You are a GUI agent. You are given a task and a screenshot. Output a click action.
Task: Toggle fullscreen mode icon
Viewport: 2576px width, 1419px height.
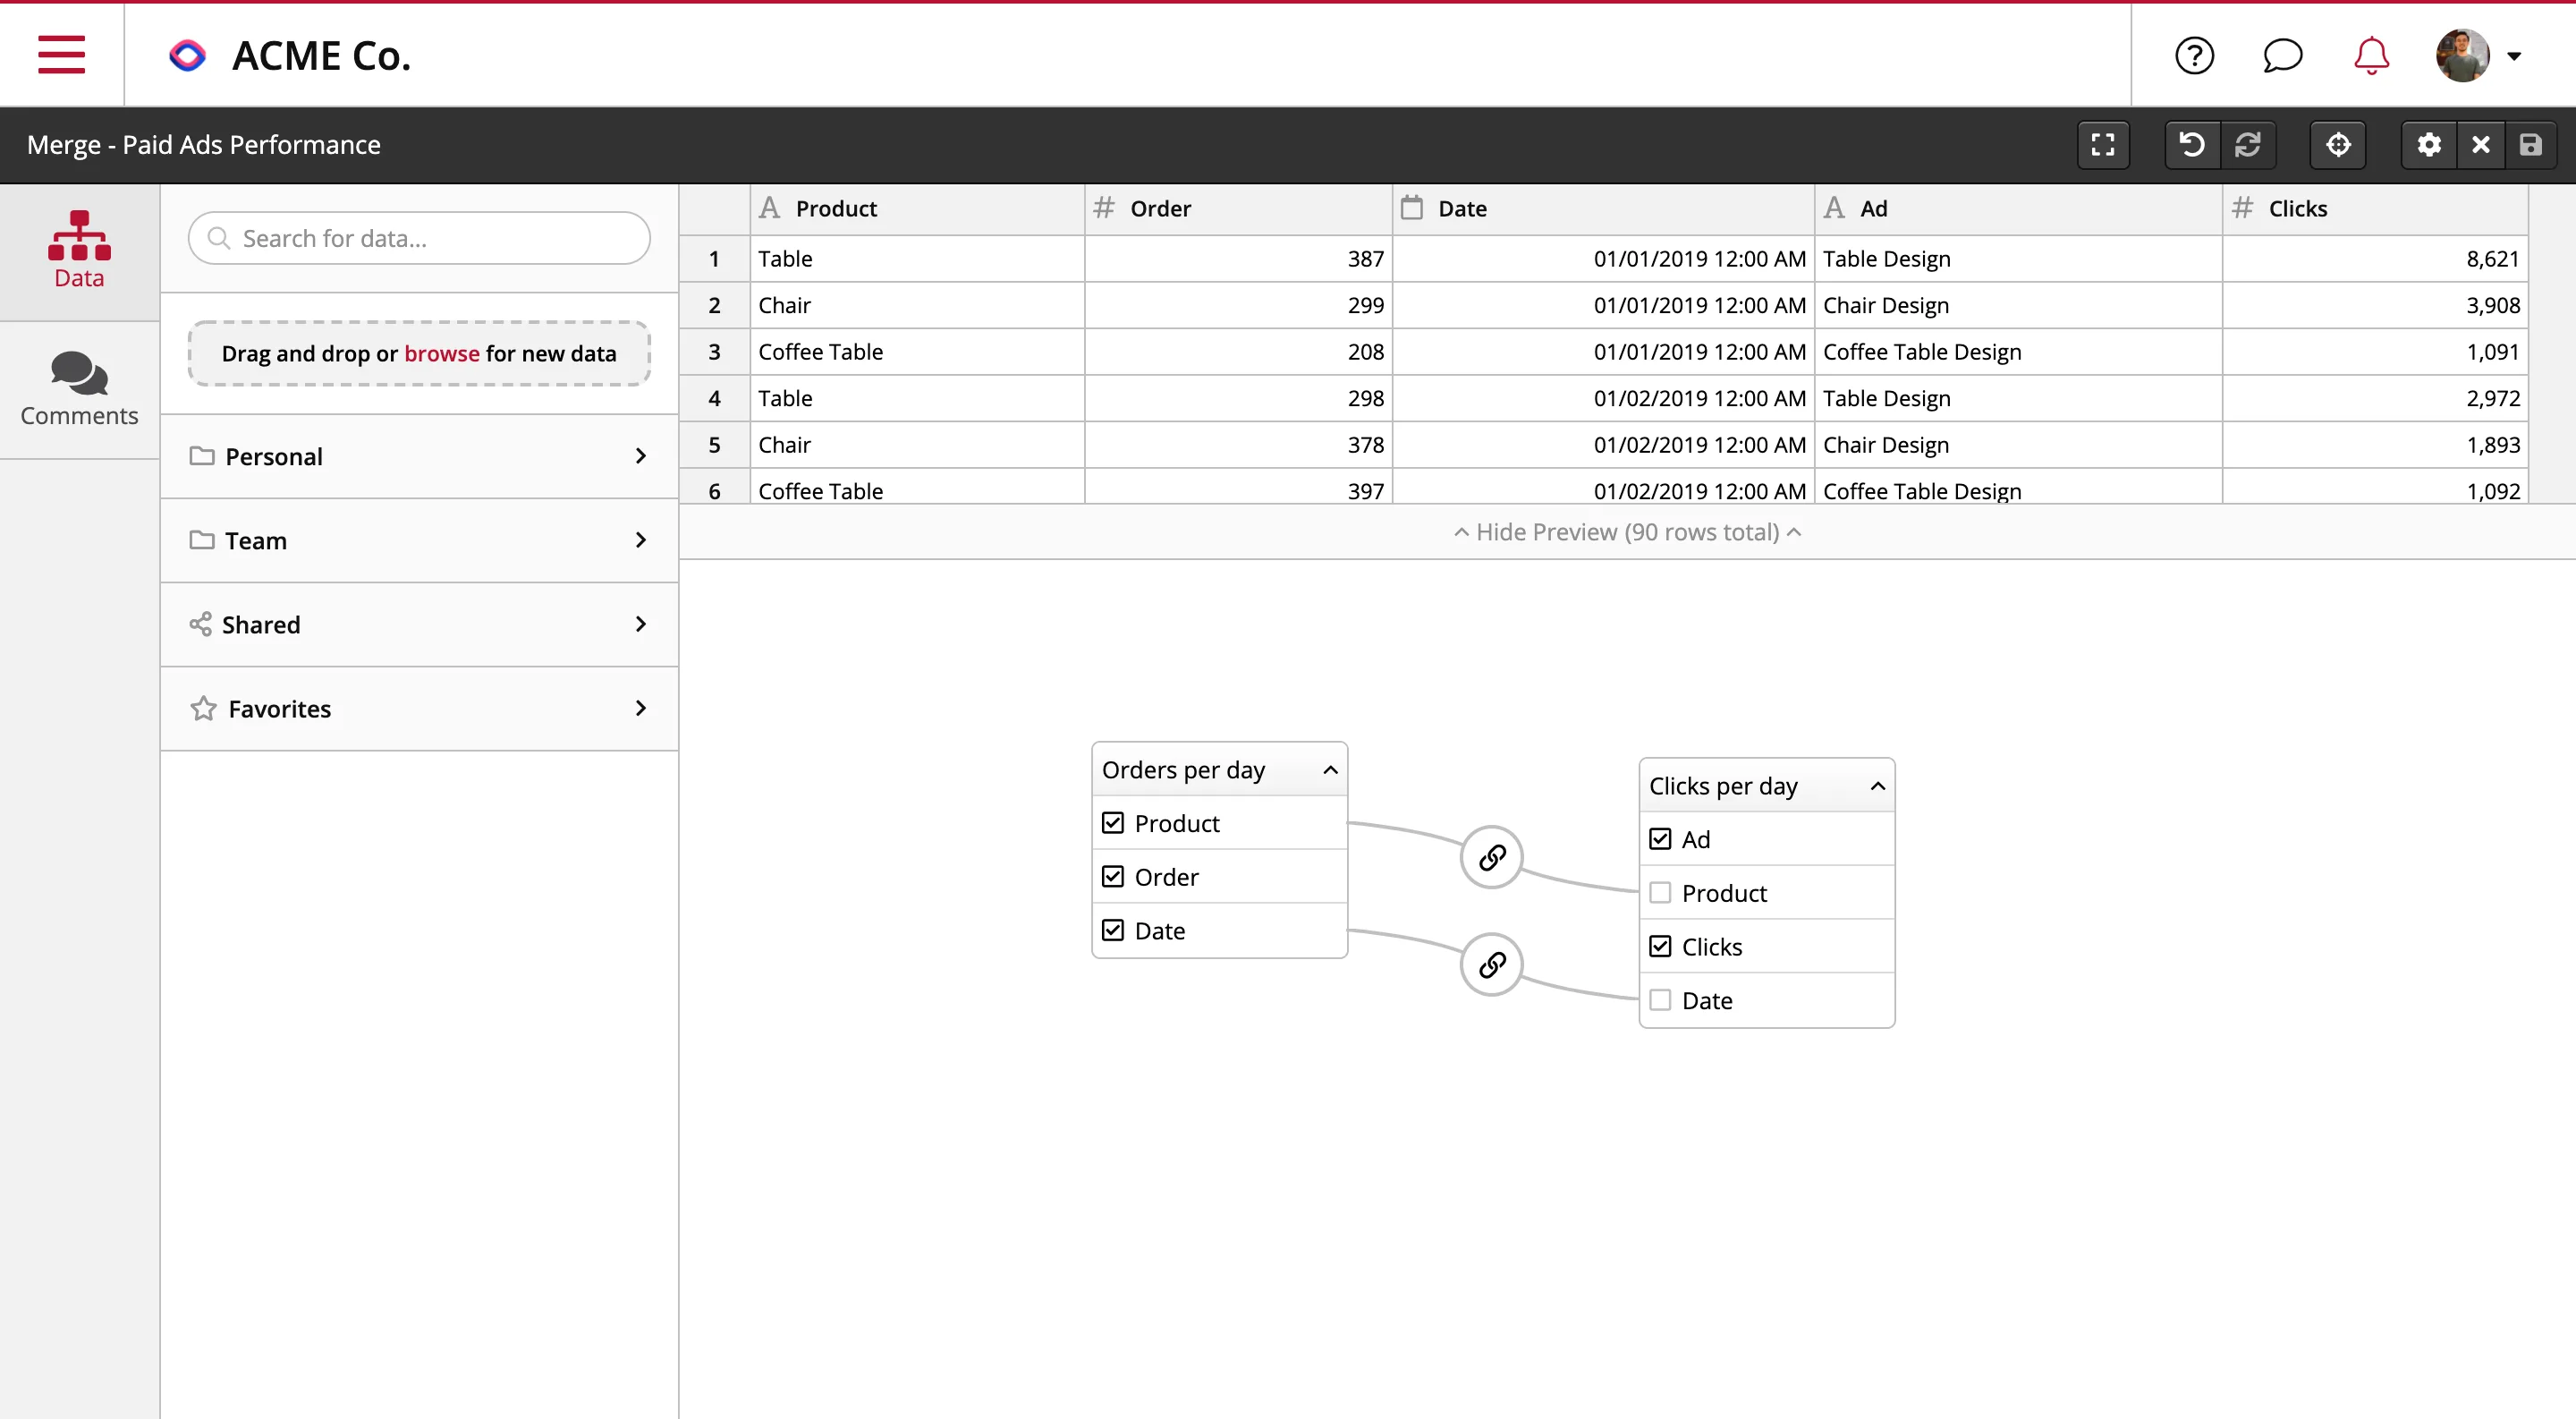2102,145
